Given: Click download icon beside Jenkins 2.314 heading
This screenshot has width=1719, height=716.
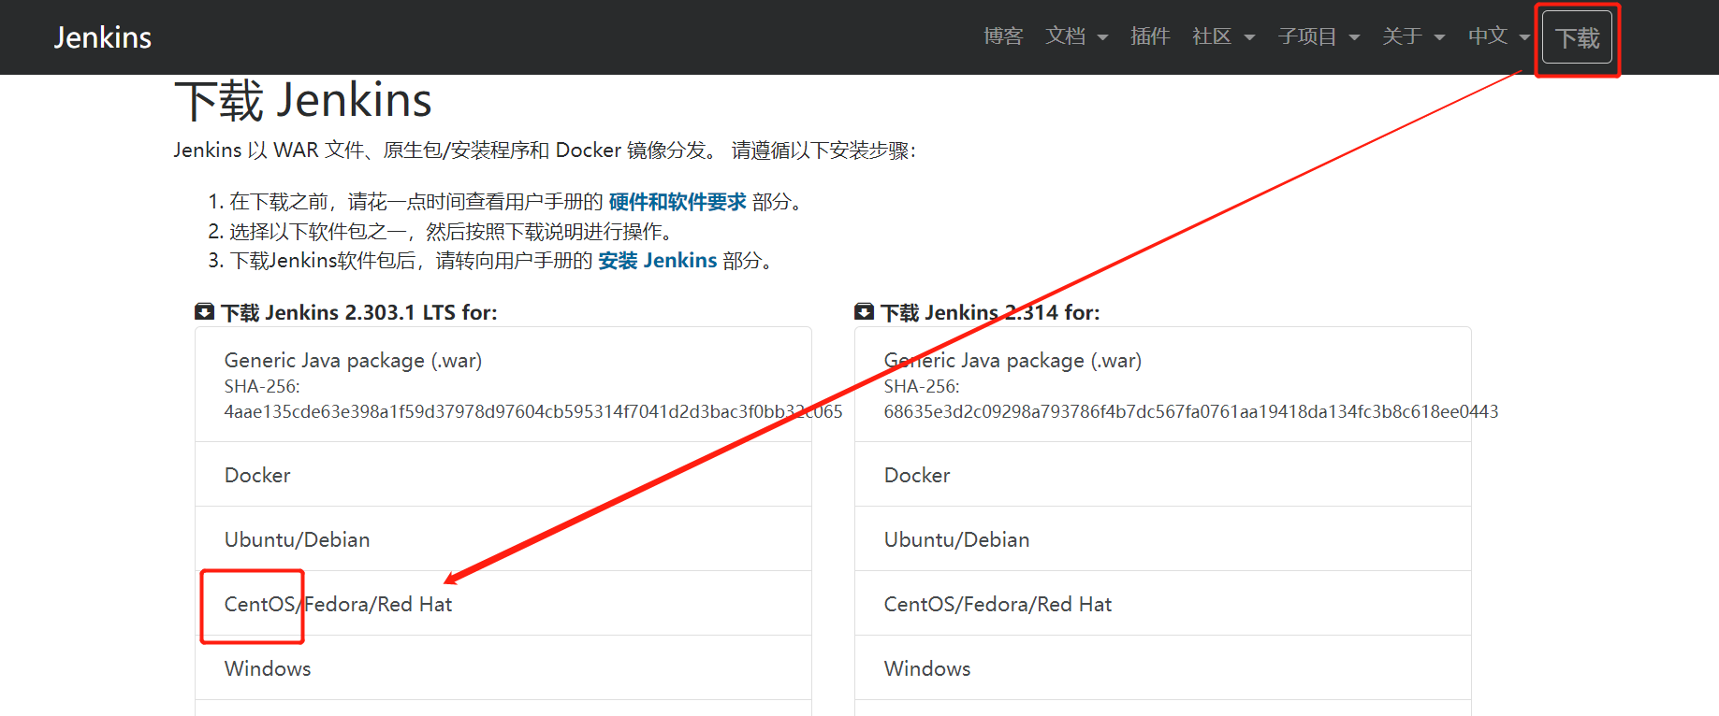Looking at the screenshot, I should (864, 311).
